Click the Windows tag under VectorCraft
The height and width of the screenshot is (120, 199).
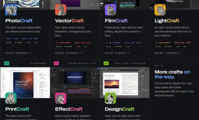68,47
